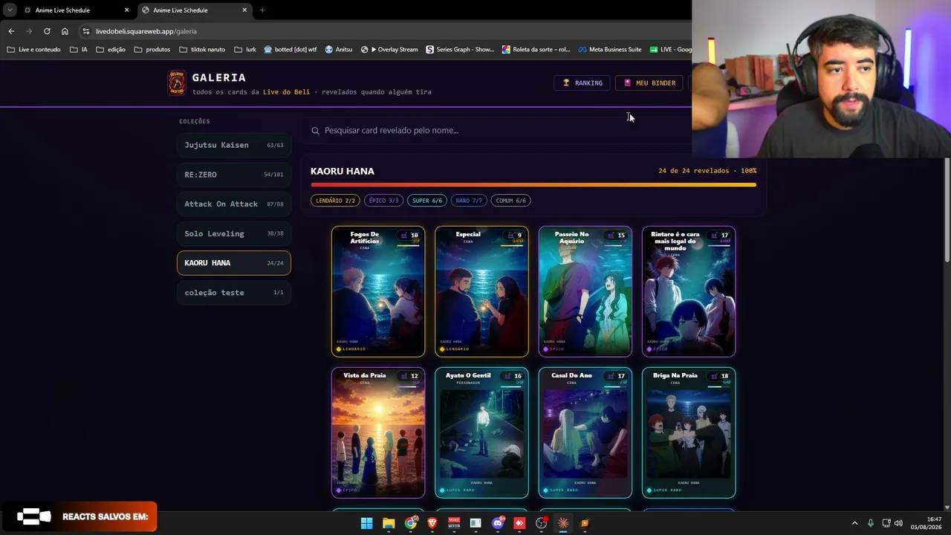Click the Kaoru Hana collection progress bar
The height and width of the screenshot is (535, 951).
tap(533, 184)
